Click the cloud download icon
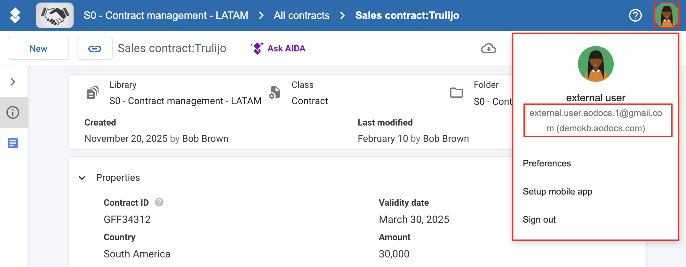The width and height of the screenshot is (686, 267). pos(489,49)
